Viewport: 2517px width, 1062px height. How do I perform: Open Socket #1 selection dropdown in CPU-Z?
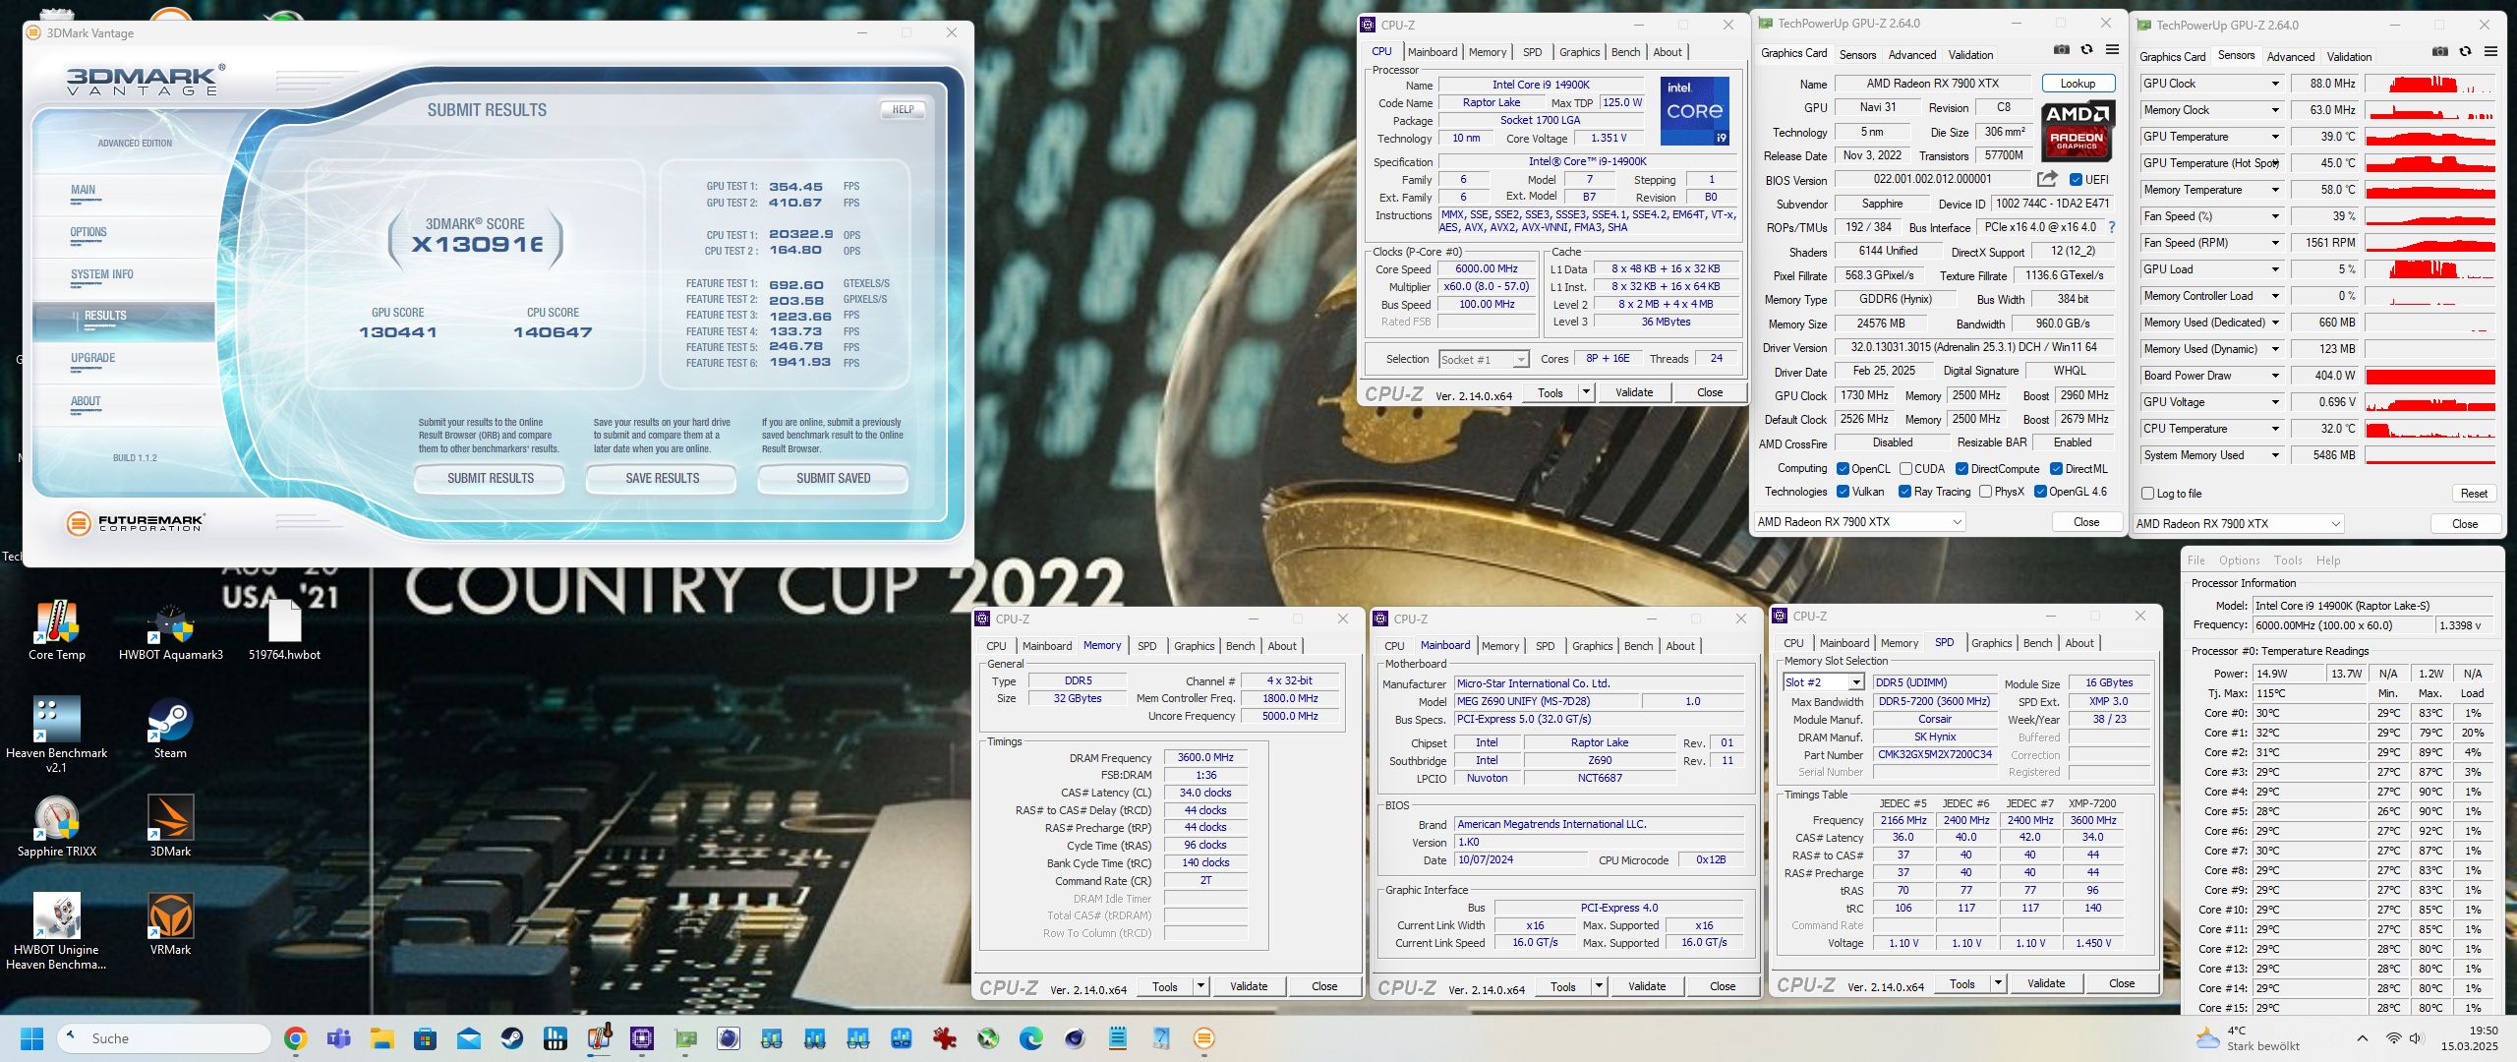click(1484, 360)
